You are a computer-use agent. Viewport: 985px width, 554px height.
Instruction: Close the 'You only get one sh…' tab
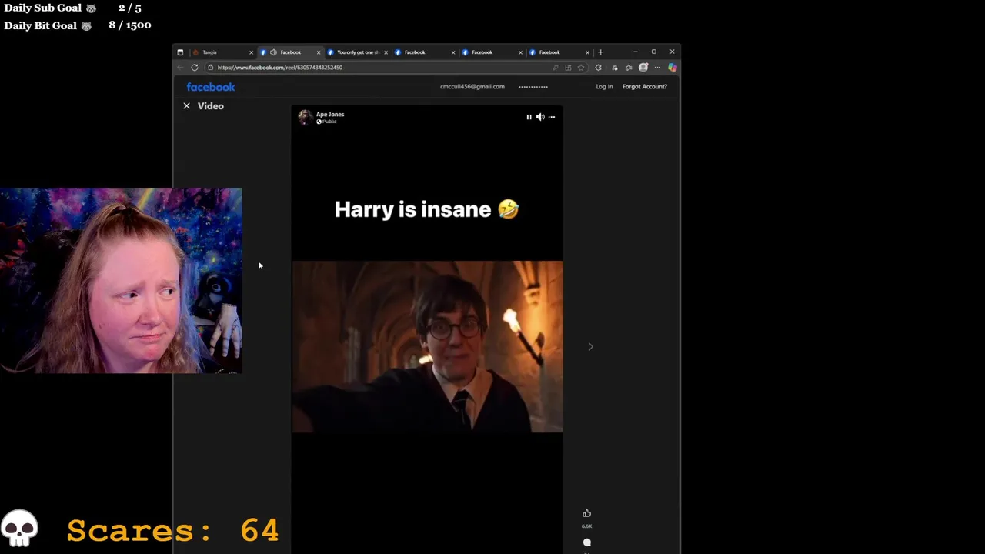[x=386, y=52]
